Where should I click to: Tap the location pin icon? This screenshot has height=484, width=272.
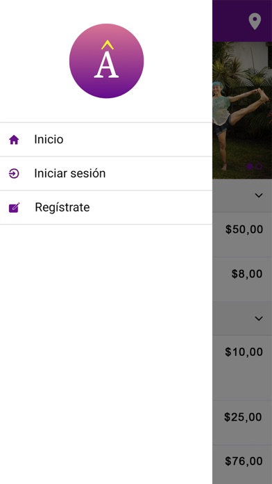pos(255,22)
